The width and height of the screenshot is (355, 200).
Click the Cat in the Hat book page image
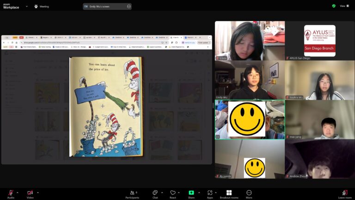(106, 106)
